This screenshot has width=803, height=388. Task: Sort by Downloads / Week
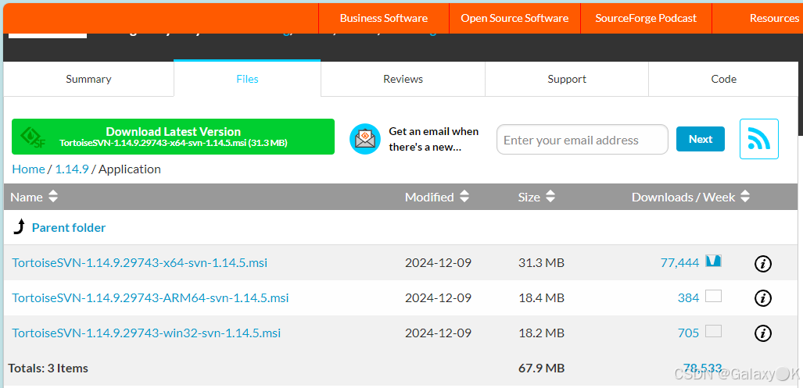pos(691,197)
